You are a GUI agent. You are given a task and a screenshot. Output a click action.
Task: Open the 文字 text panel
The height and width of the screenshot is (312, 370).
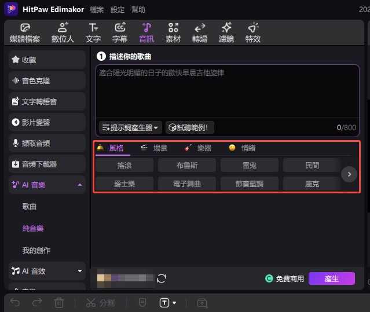(x=93, y=33)
